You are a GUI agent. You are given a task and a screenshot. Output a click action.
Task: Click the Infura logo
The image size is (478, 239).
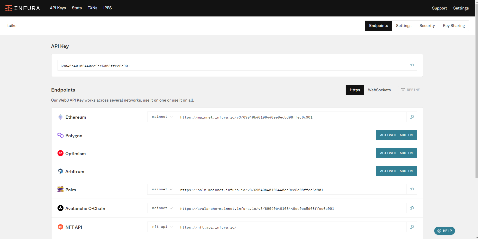(22, 8)
